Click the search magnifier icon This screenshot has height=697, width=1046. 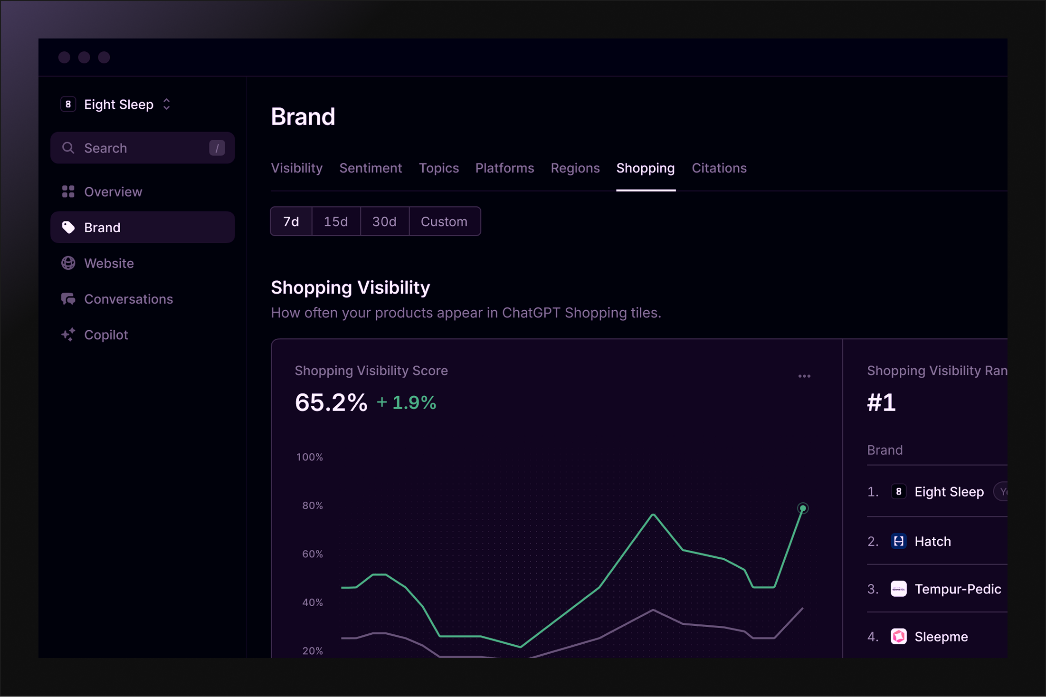[68, 148]
